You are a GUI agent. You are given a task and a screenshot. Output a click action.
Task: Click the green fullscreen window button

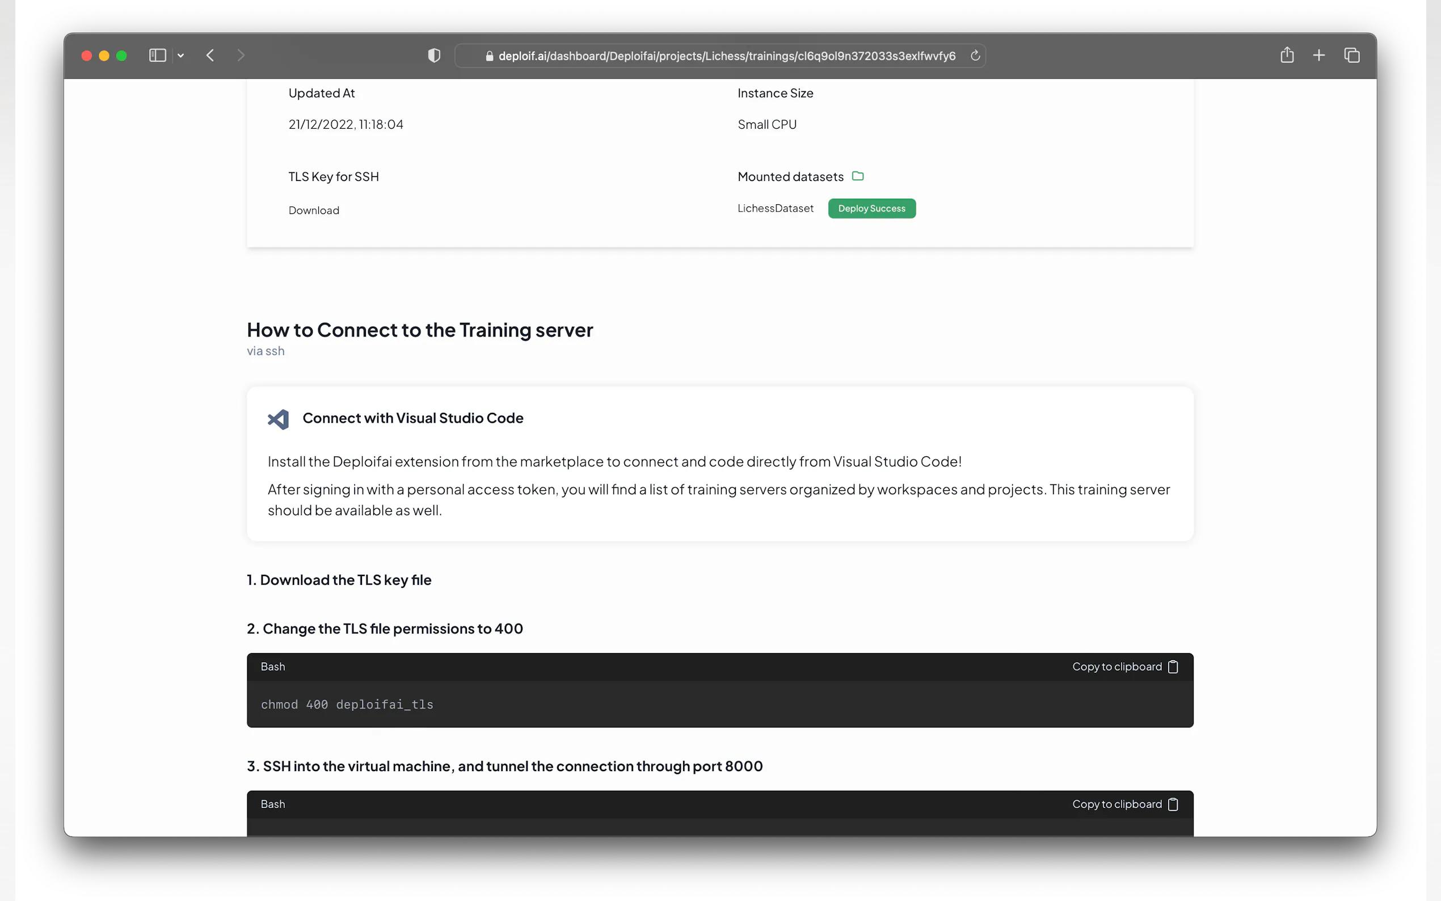[x=121, y=56]
